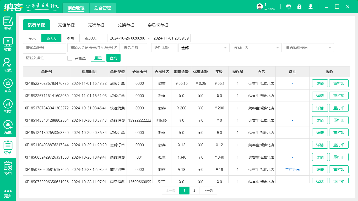Expand the 选择门店 store dropdown
This screenshot has height=201, width=358.
pyautogui.click(x=256, y=48)
